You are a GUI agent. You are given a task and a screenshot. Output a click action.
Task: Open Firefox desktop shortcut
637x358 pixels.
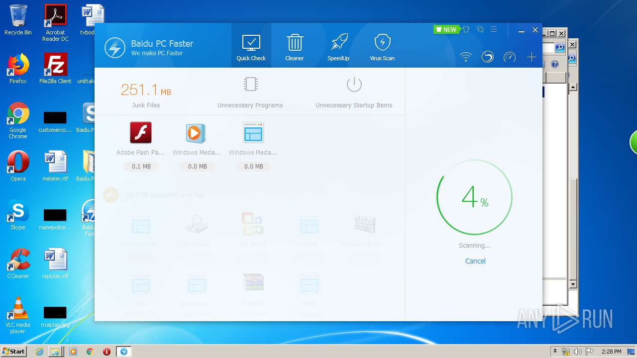[18, 69]
